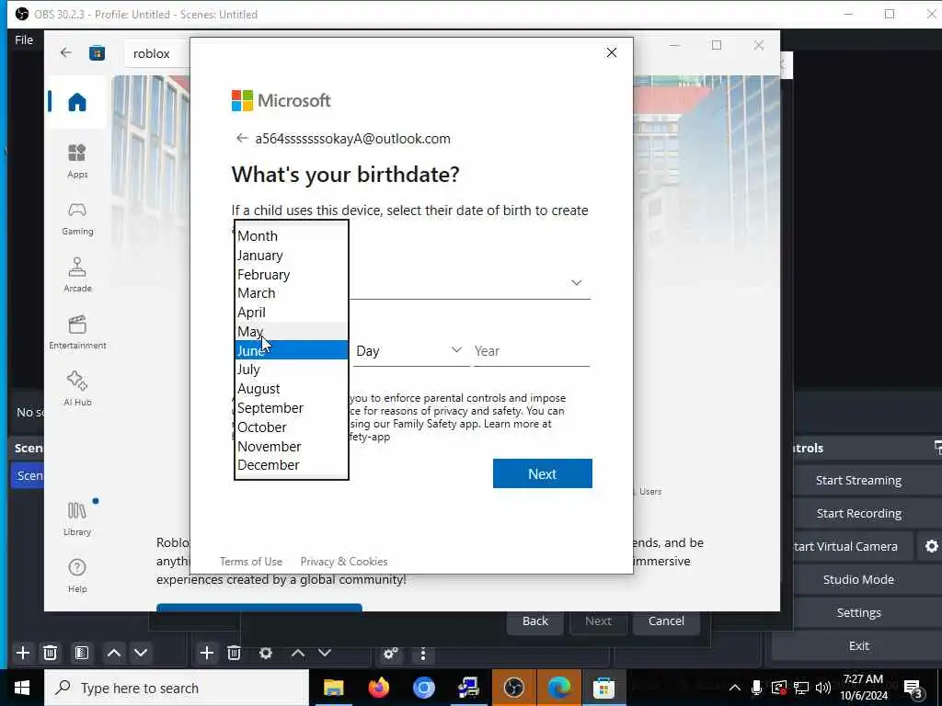
Task: Open audio mixer three-dot menu
Action: pos(423,654)
